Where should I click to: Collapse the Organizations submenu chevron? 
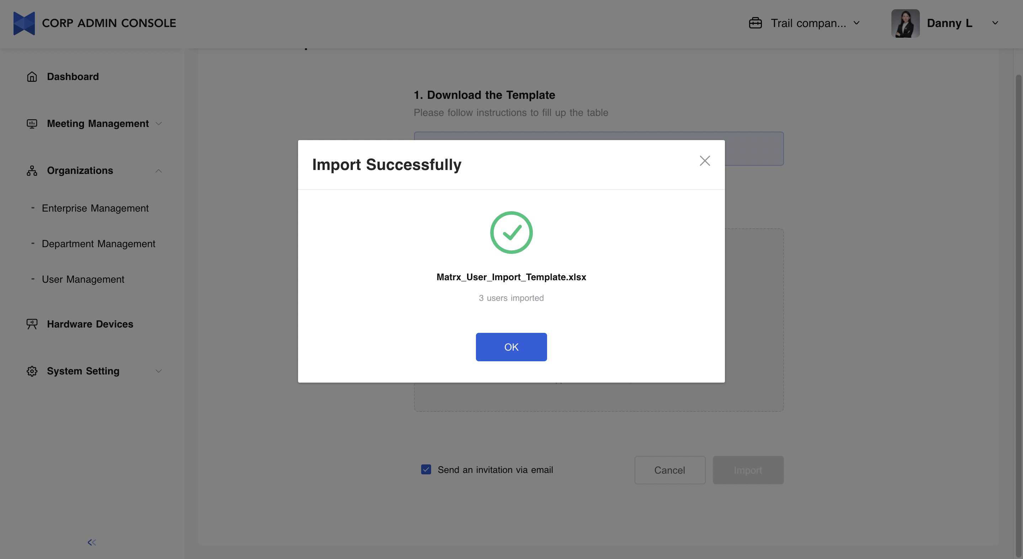click(x=158, y=171)
